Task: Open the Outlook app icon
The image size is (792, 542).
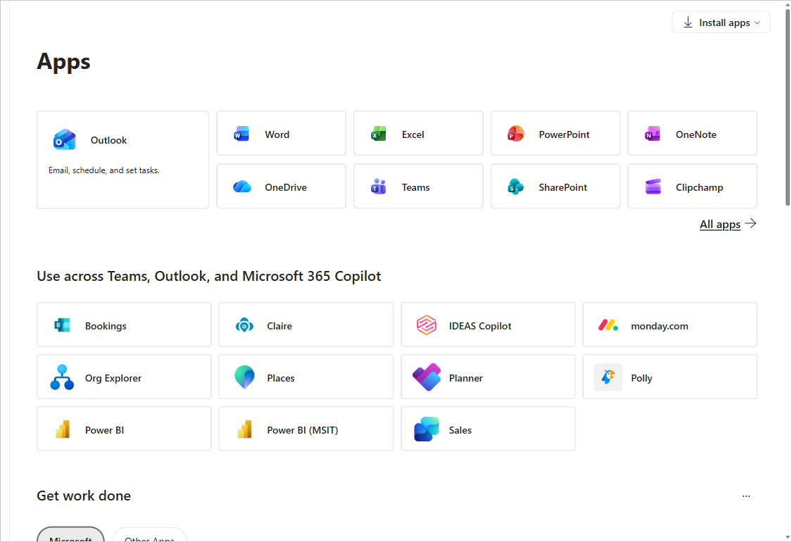Action: (x=65, y=140)
